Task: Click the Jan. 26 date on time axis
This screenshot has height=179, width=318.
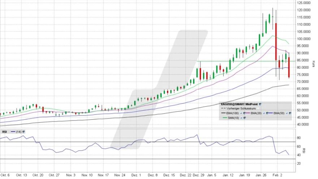Action: click(x=261, y=174)
